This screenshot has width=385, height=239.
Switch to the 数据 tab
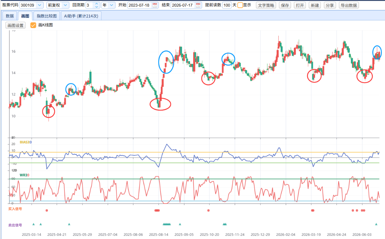tap(10, 16)
